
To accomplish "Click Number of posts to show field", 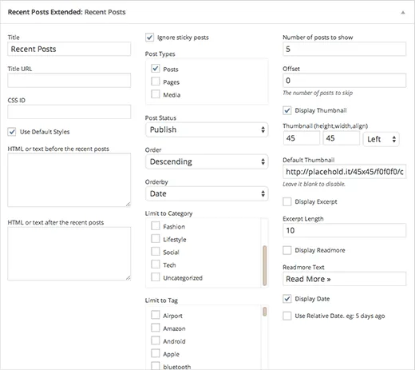I will tap(344, 49).
